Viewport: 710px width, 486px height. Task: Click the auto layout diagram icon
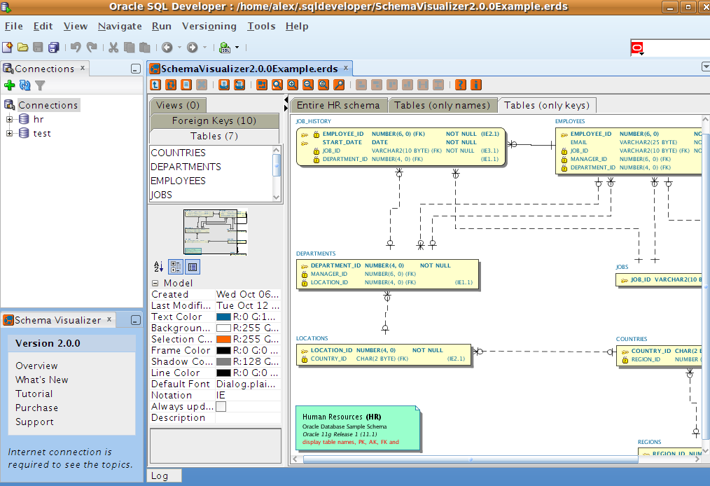[x=262, y=85]
